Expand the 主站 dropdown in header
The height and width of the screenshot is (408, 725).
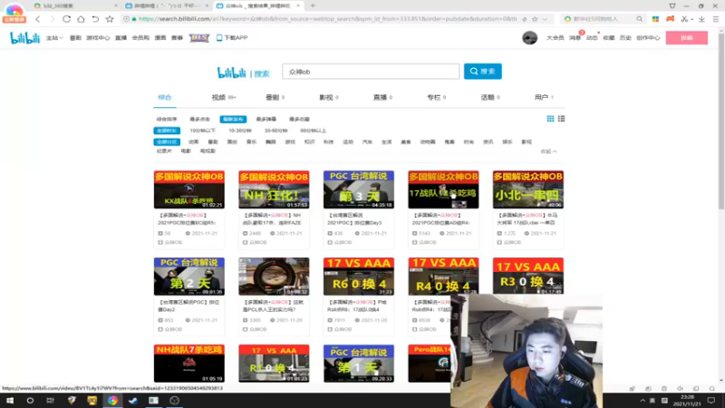[x=54, y=38]
